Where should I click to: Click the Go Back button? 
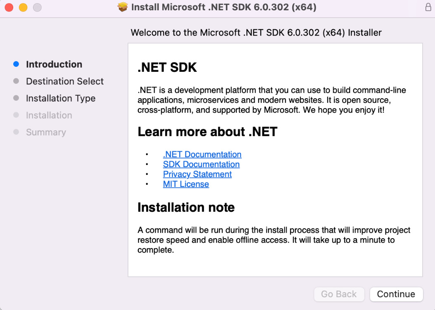click(x=339, y=294)
